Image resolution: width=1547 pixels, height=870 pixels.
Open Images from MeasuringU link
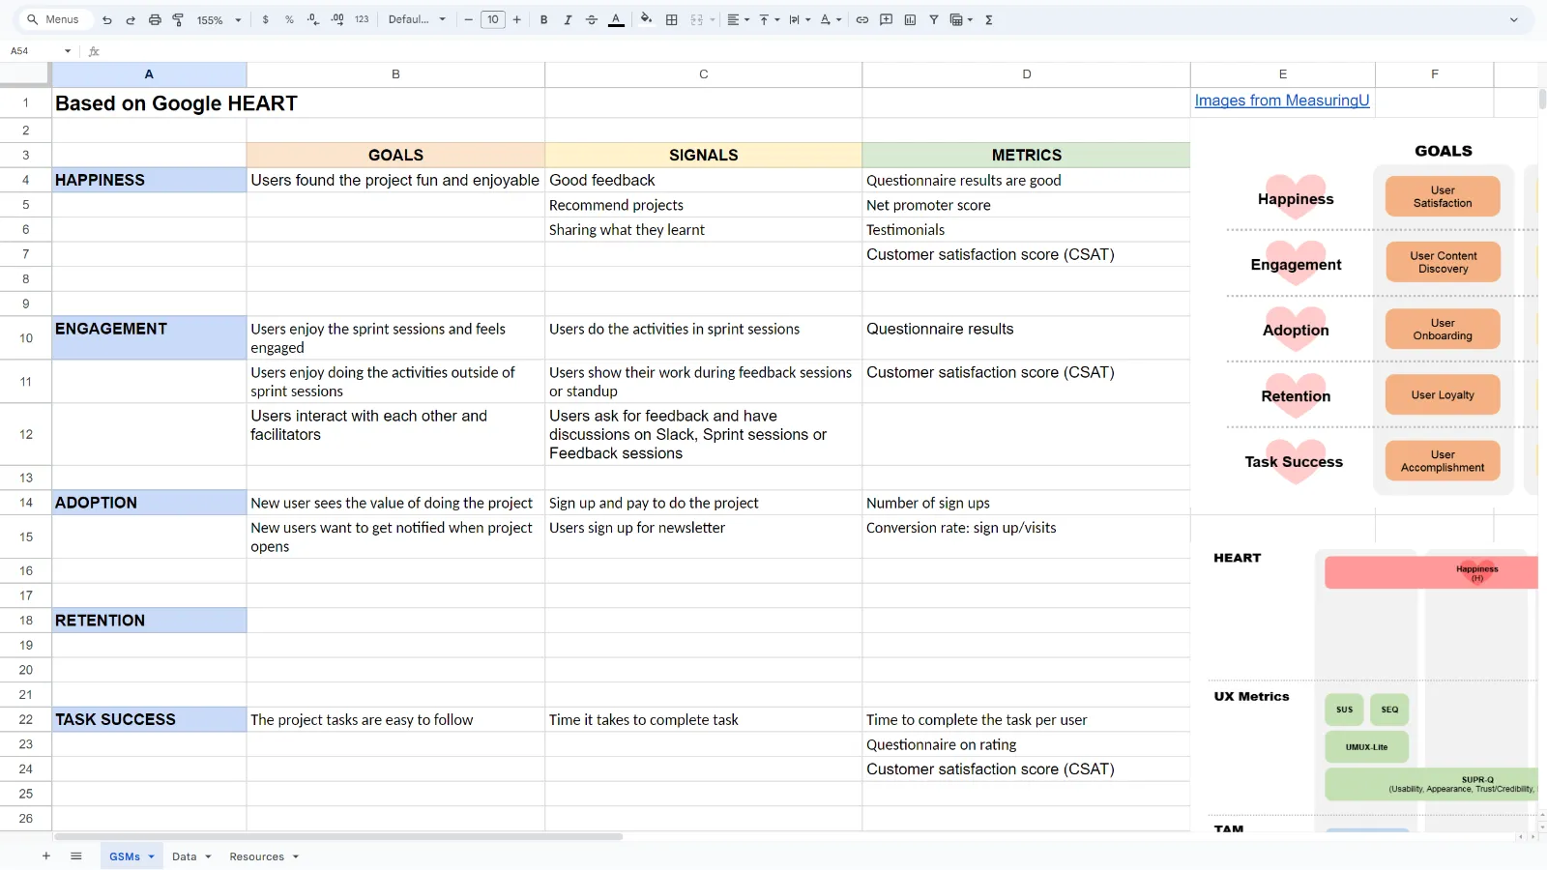click(x=1282, y=101)
